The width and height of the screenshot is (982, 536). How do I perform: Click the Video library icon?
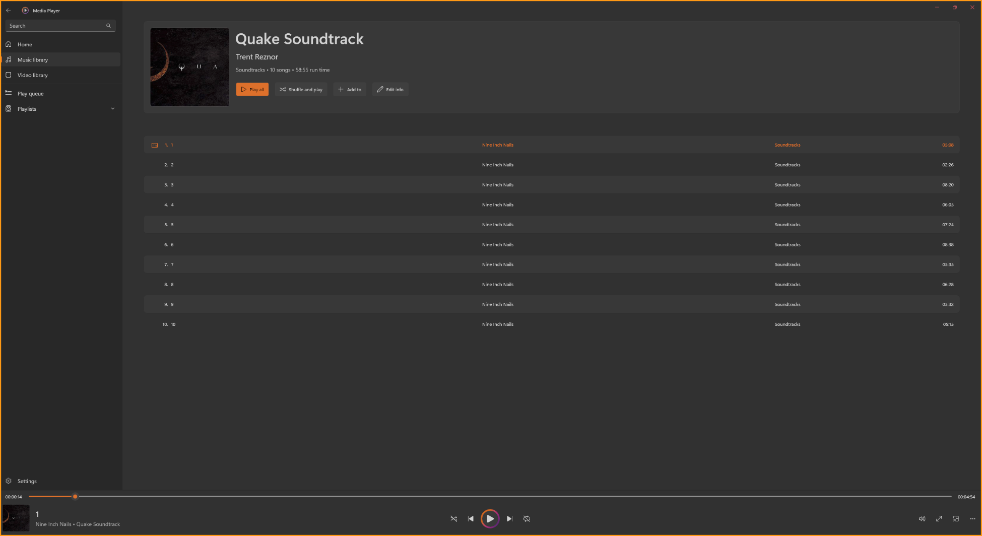coord(9,75)
